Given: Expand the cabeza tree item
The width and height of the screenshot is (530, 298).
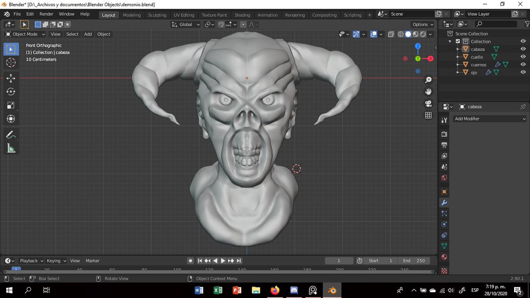Looking at the screenshot, I should coord(458,49).
